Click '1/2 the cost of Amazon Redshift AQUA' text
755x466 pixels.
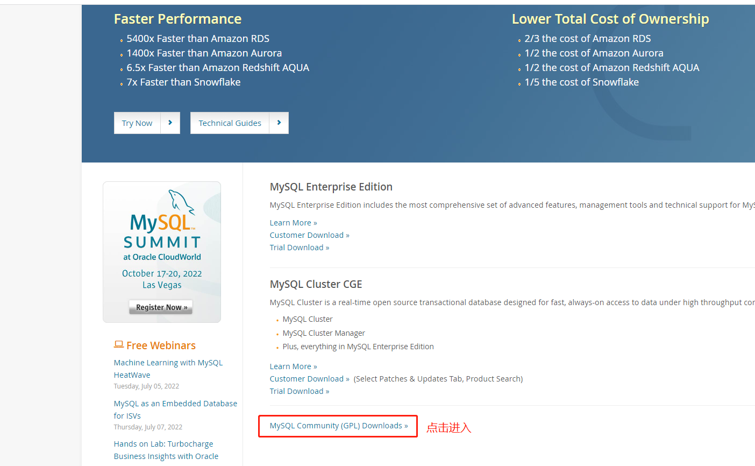[x=612, y=68]
